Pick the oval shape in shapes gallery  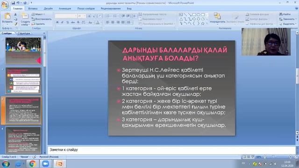pos(199,14)
